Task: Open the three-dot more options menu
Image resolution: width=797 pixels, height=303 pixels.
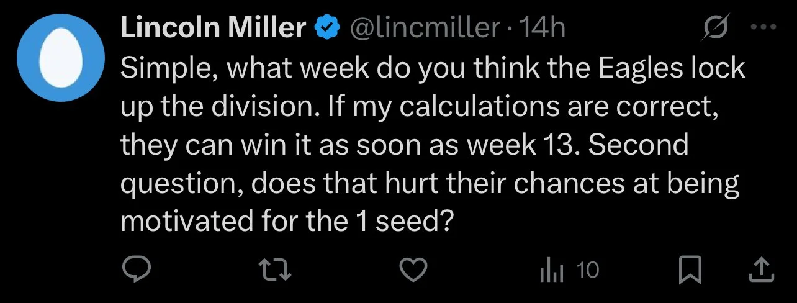Action: (763, 27)
